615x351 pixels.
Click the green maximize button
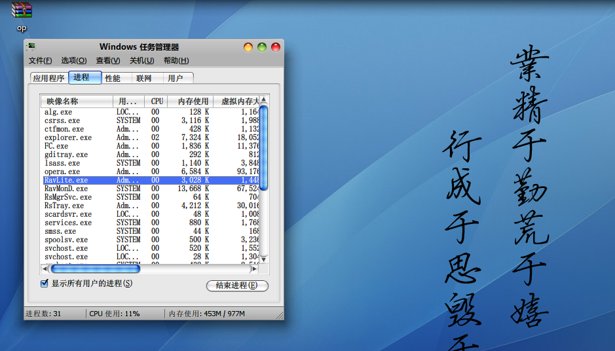coord(262,47)
